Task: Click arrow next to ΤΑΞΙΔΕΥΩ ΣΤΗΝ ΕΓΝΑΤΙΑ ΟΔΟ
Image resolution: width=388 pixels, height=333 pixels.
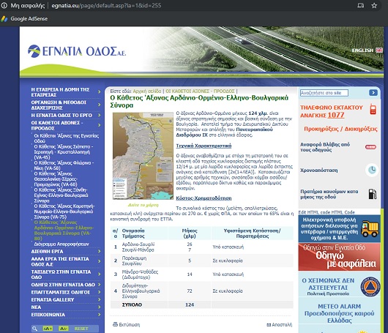Action: (100, 274)
